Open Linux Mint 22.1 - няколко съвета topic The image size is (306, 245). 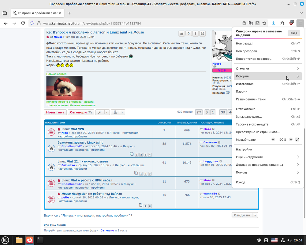click(x=83, y=161)
